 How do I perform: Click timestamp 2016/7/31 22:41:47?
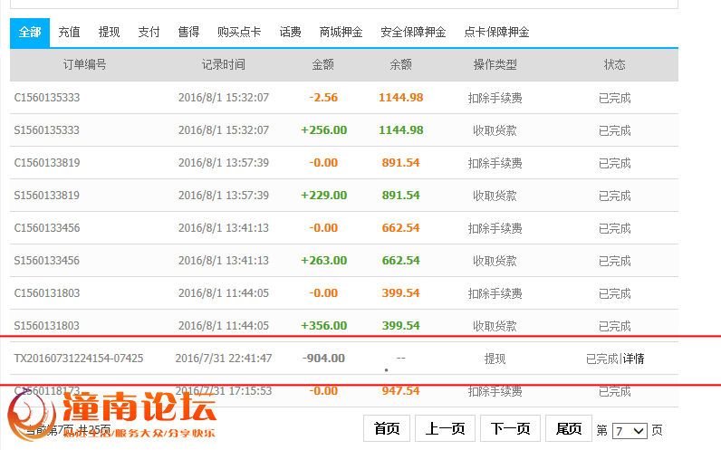pos(224,359)
